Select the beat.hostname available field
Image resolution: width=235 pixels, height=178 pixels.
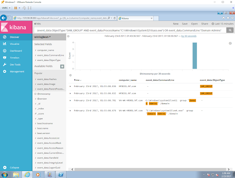pos(45,123)
